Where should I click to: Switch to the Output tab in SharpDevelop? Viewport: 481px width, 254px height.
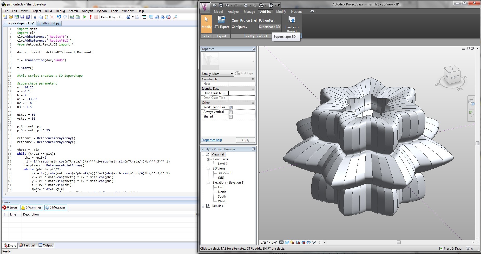pyautogui.click(x=46, y=245)
